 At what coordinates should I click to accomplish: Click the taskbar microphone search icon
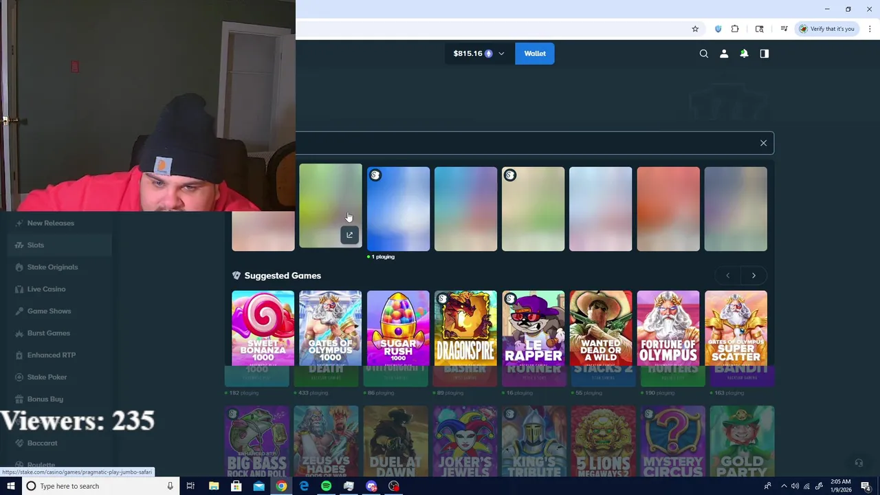pyautogui.click(x=170, y=486)
